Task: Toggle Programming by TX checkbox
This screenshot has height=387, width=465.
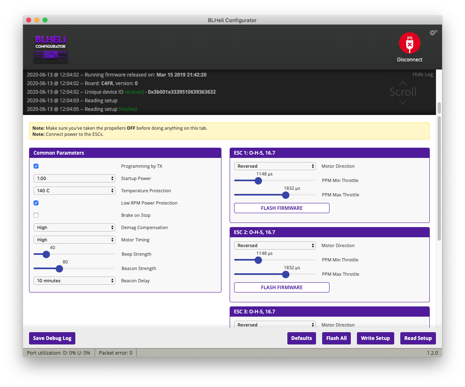Action: click(36, 166)
